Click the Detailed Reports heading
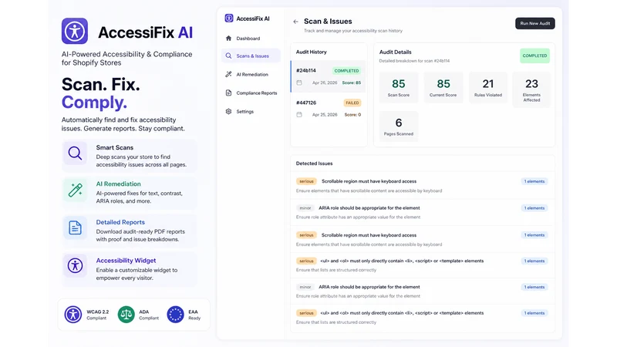 pos(120,222)
